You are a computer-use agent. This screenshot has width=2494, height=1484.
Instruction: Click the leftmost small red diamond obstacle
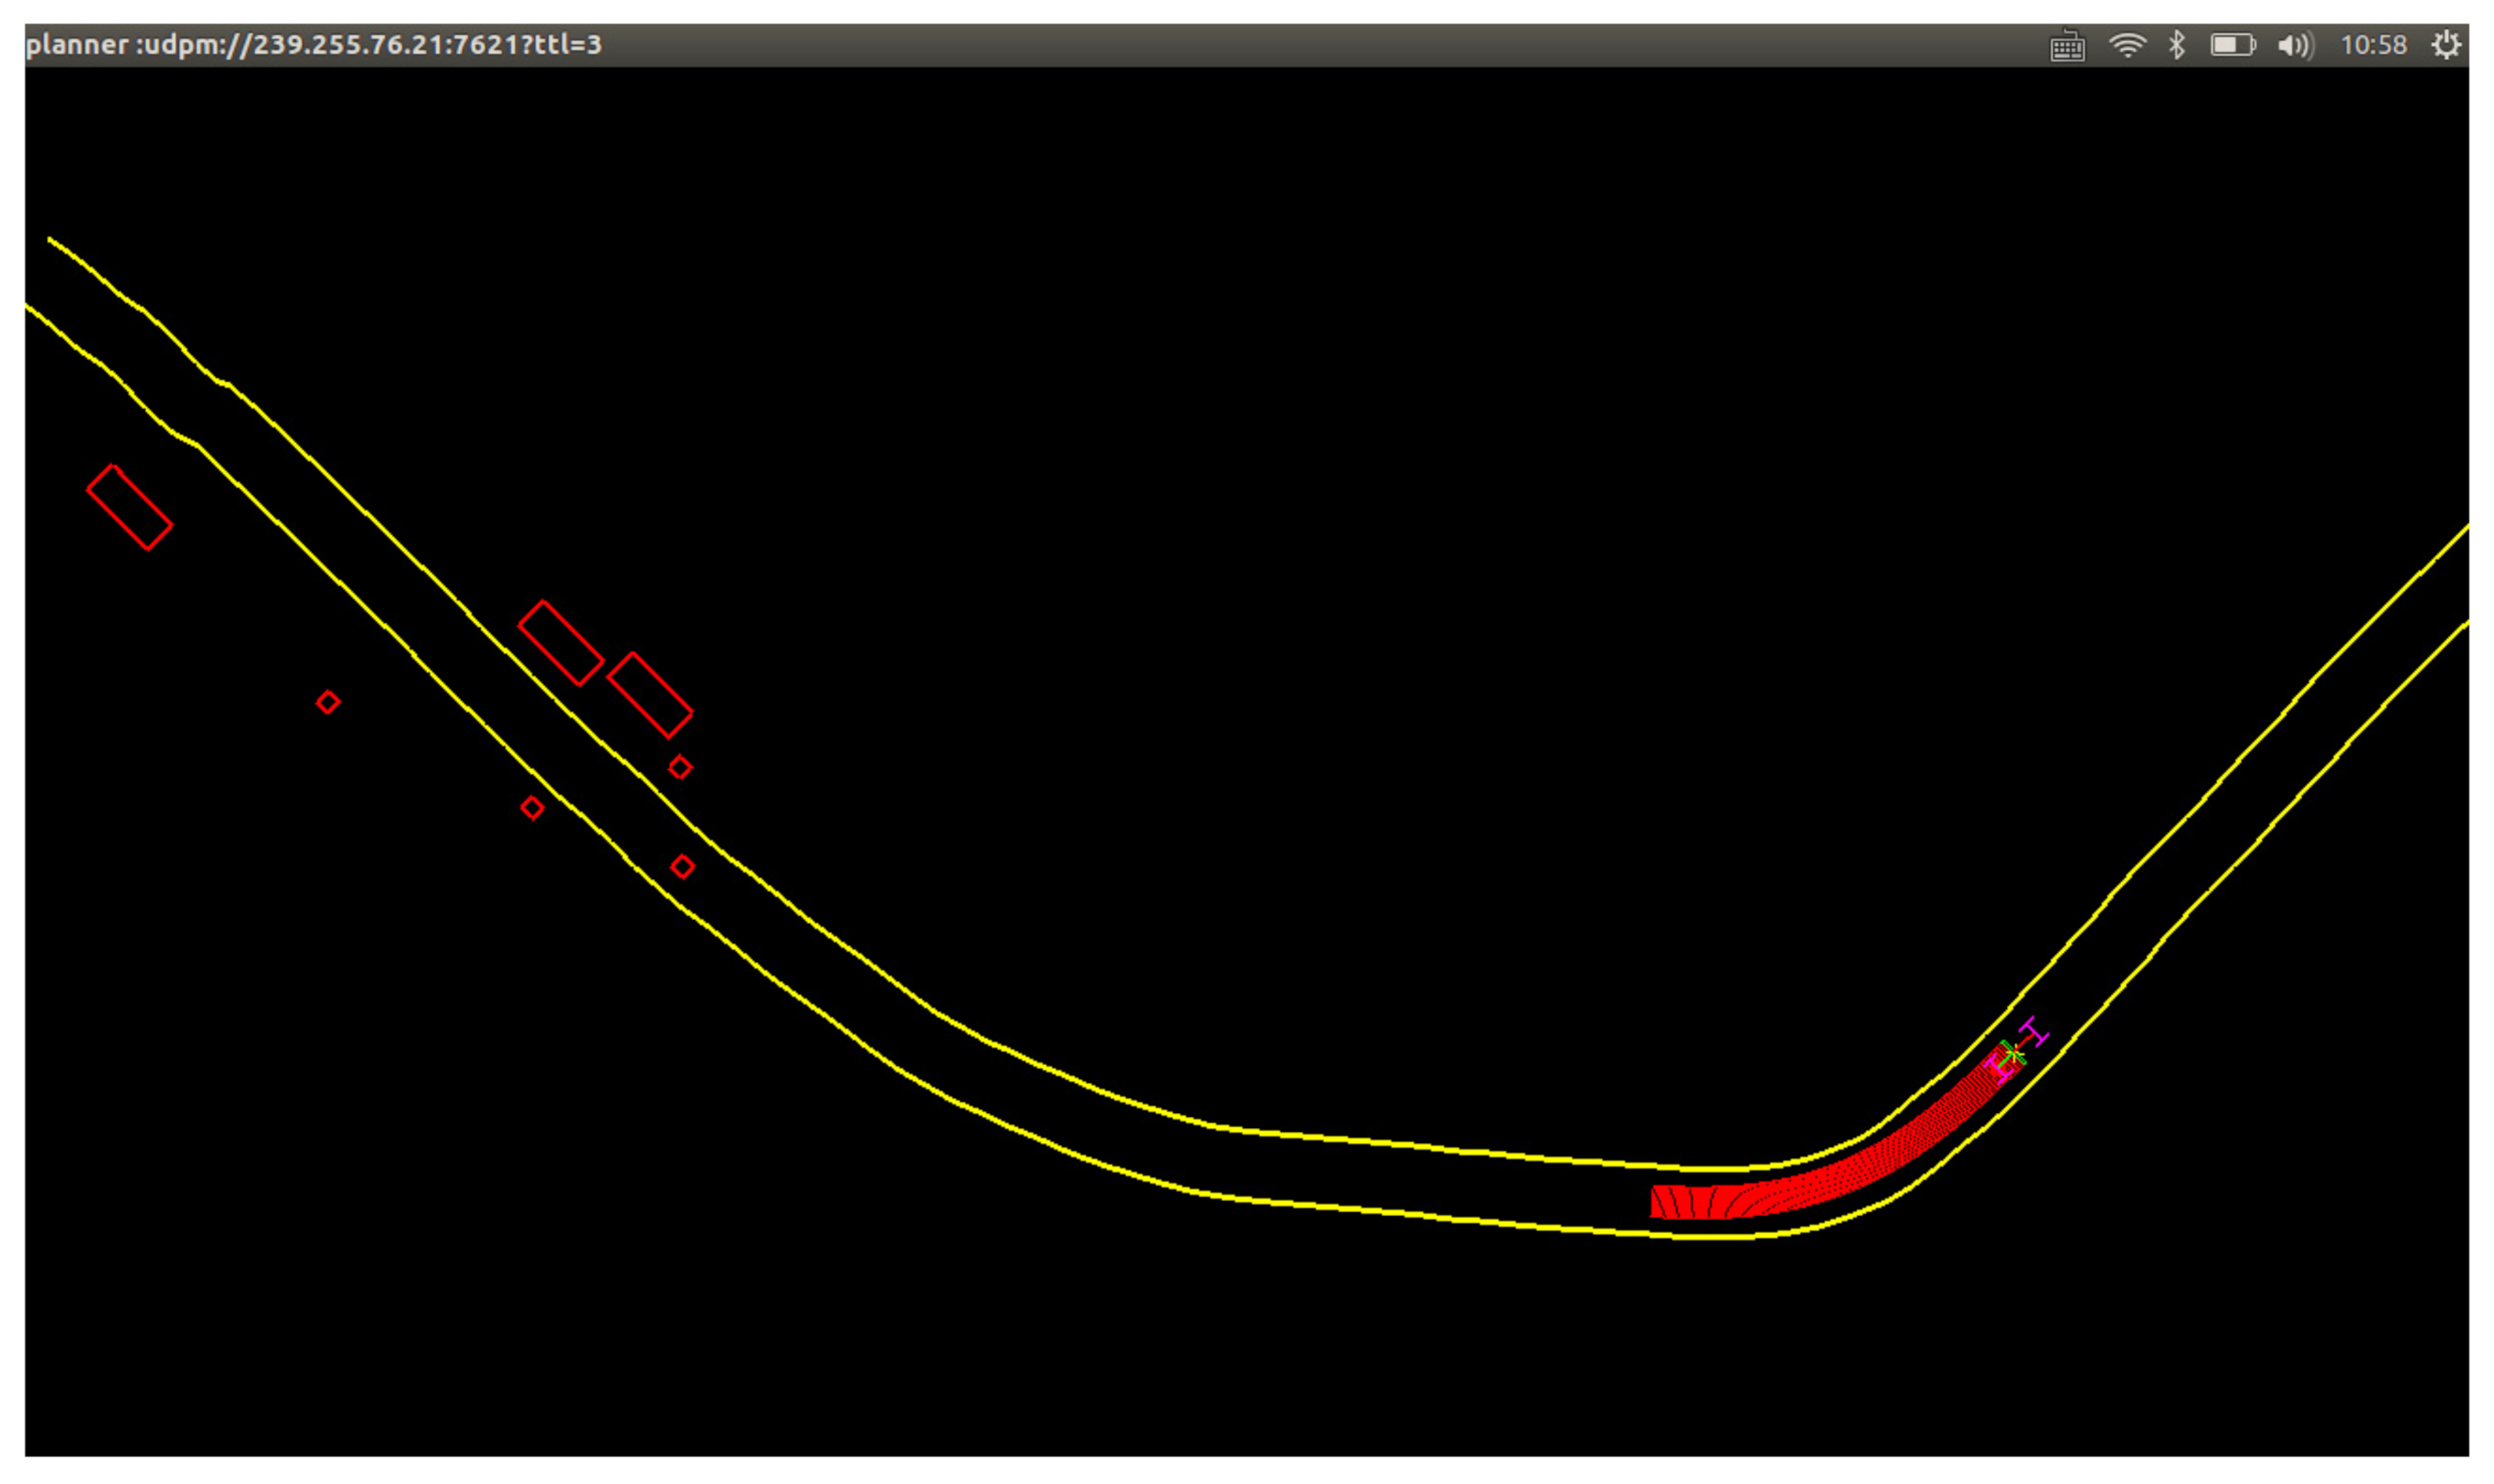point(328,702)
